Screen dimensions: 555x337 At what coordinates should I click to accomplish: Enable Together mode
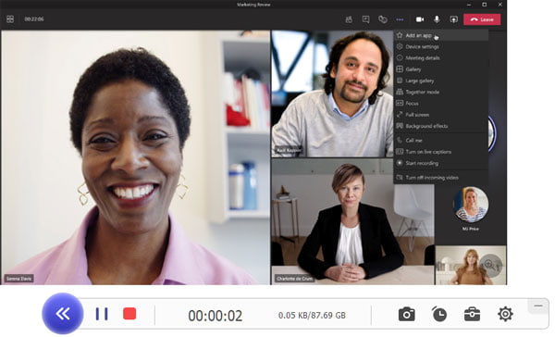441,93
